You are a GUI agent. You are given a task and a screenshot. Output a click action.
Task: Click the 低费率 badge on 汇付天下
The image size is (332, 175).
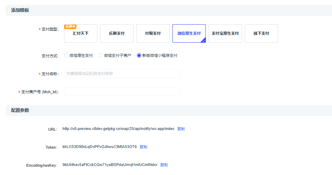coord(71,26)
